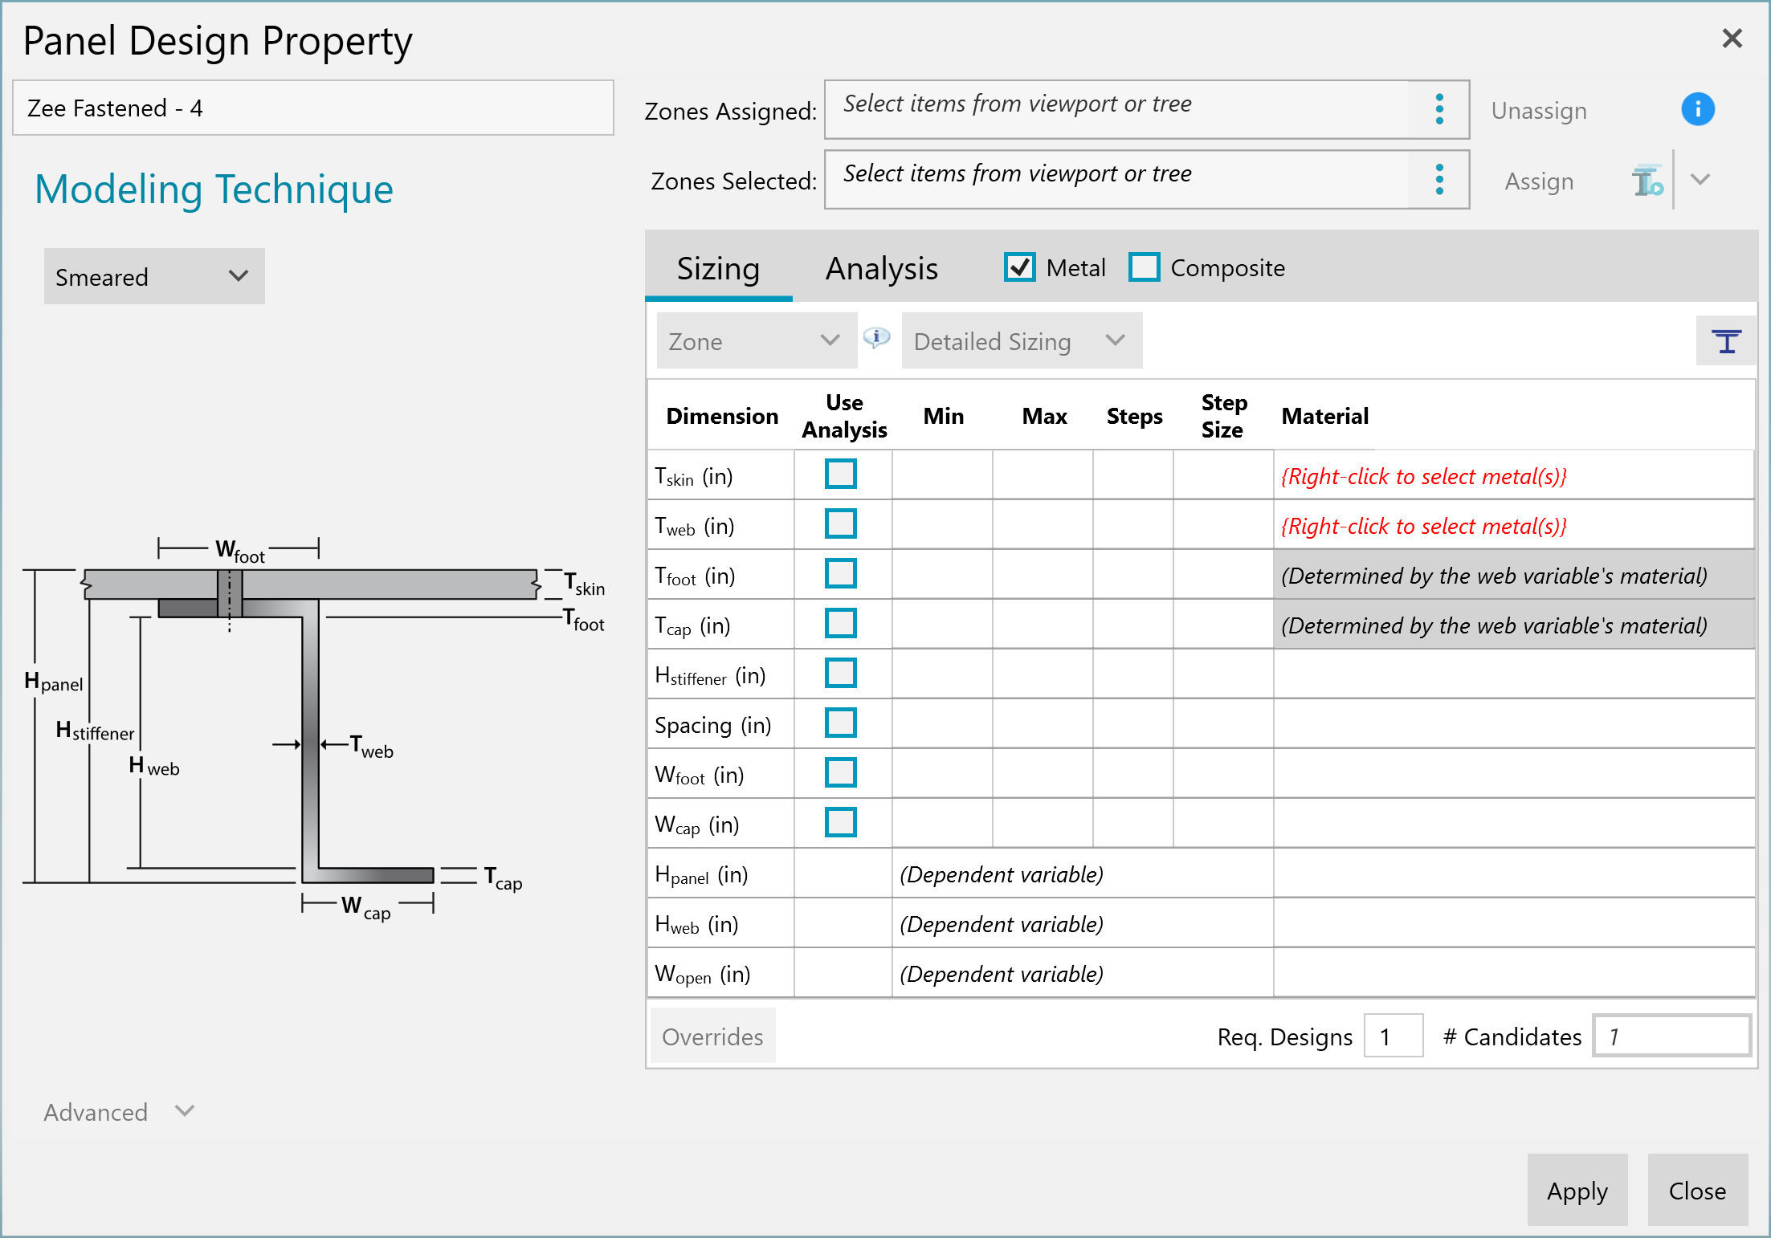1771x1238 pixels.
Task: Click the Assign button
Action: (x=1538, y=181)
